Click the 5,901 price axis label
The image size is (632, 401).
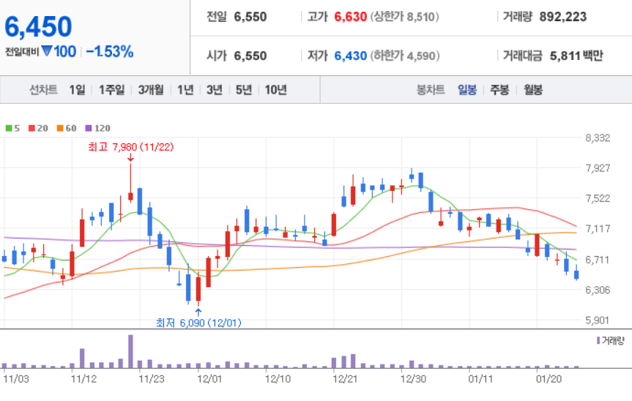tap(598, 321)
